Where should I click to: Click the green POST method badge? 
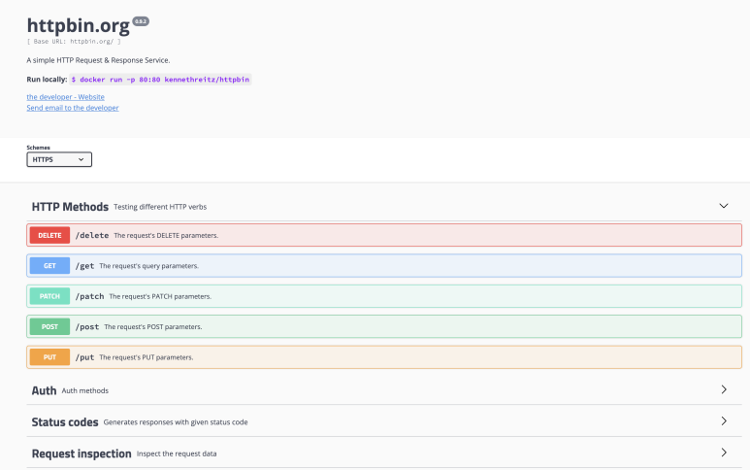pos(49,327)
